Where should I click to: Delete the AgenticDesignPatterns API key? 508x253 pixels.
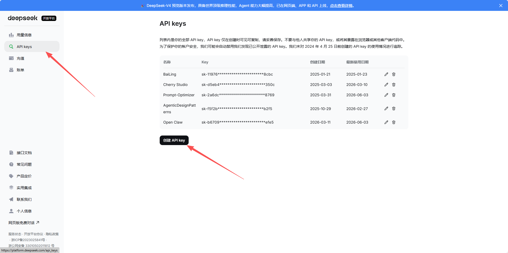click(x=394, y=108)
